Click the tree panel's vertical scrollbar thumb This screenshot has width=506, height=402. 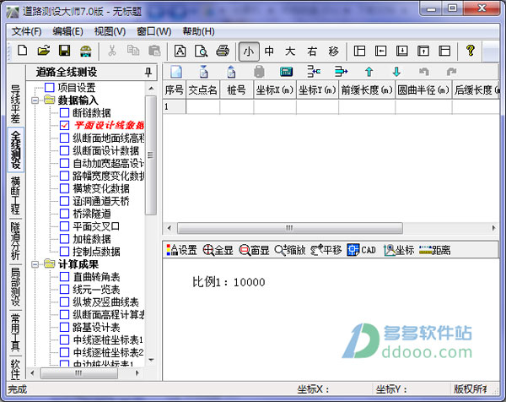(151, 155)
